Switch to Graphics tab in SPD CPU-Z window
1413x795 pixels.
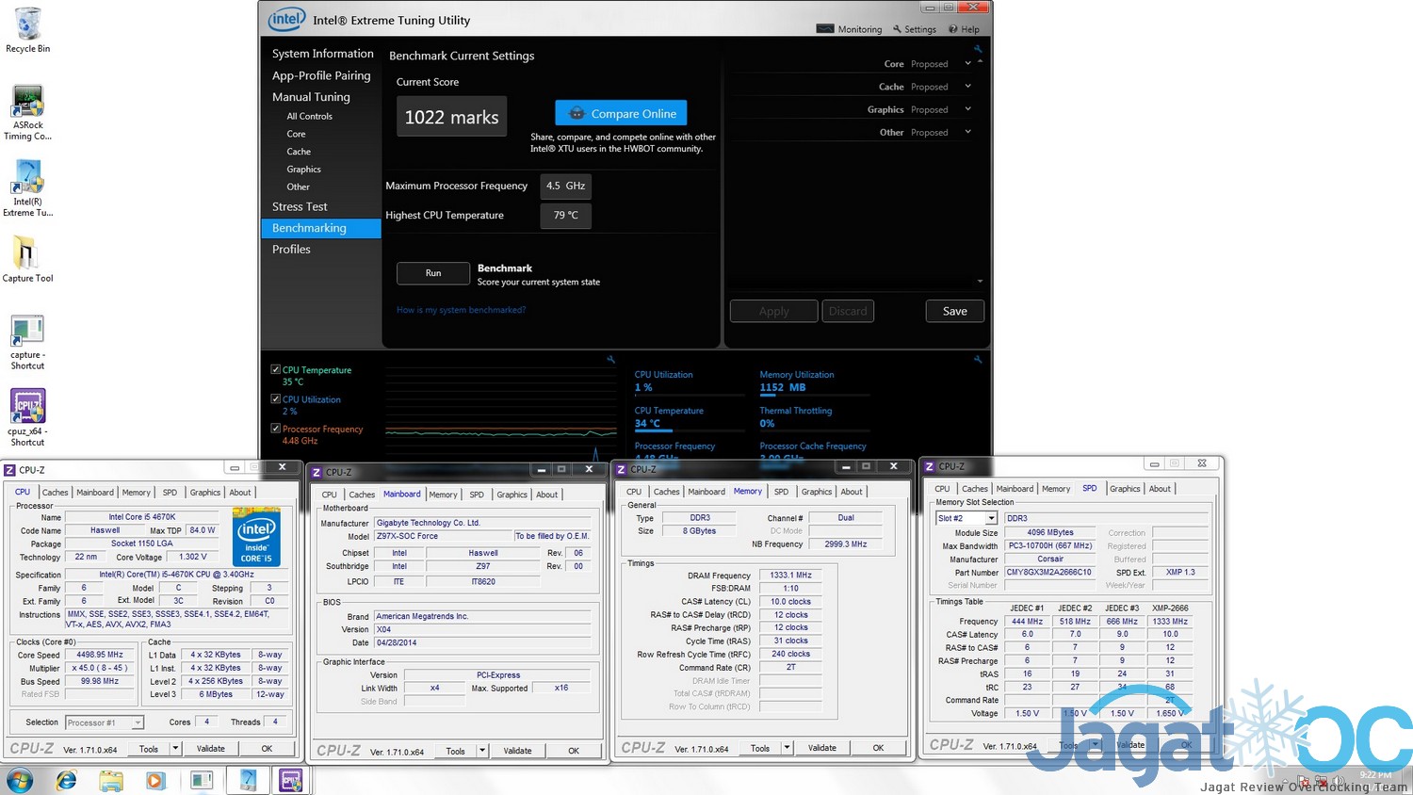[1125, 489]
